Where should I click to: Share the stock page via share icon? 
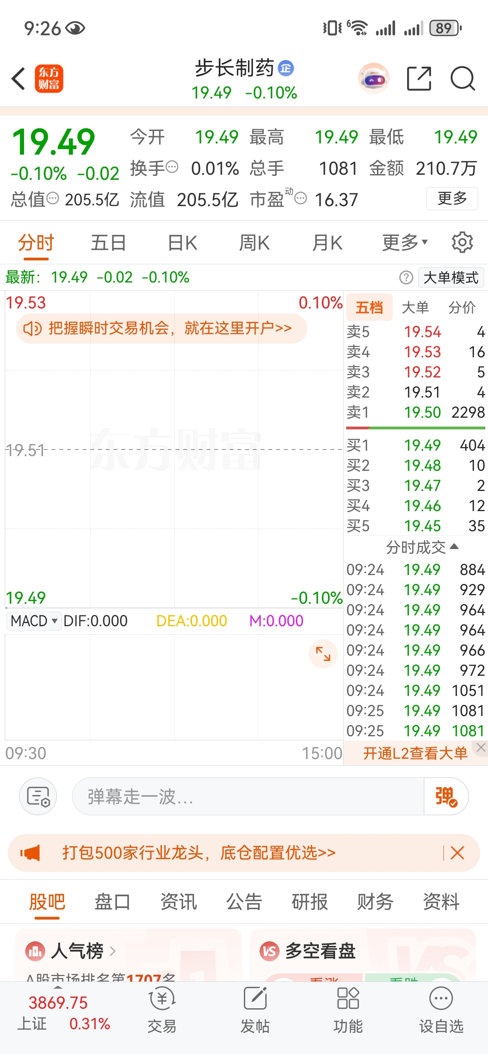419,79
